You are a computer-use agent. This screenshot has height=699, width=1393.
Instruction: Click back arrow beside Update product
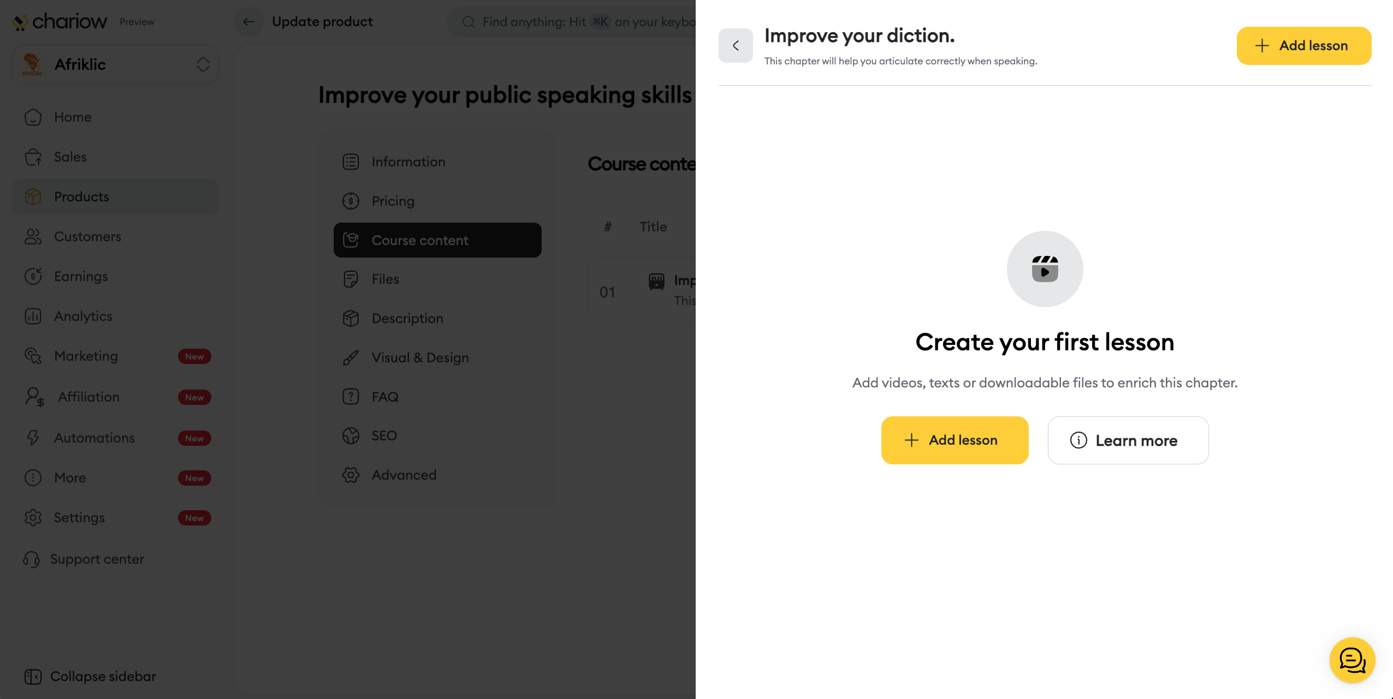(249, 22)
